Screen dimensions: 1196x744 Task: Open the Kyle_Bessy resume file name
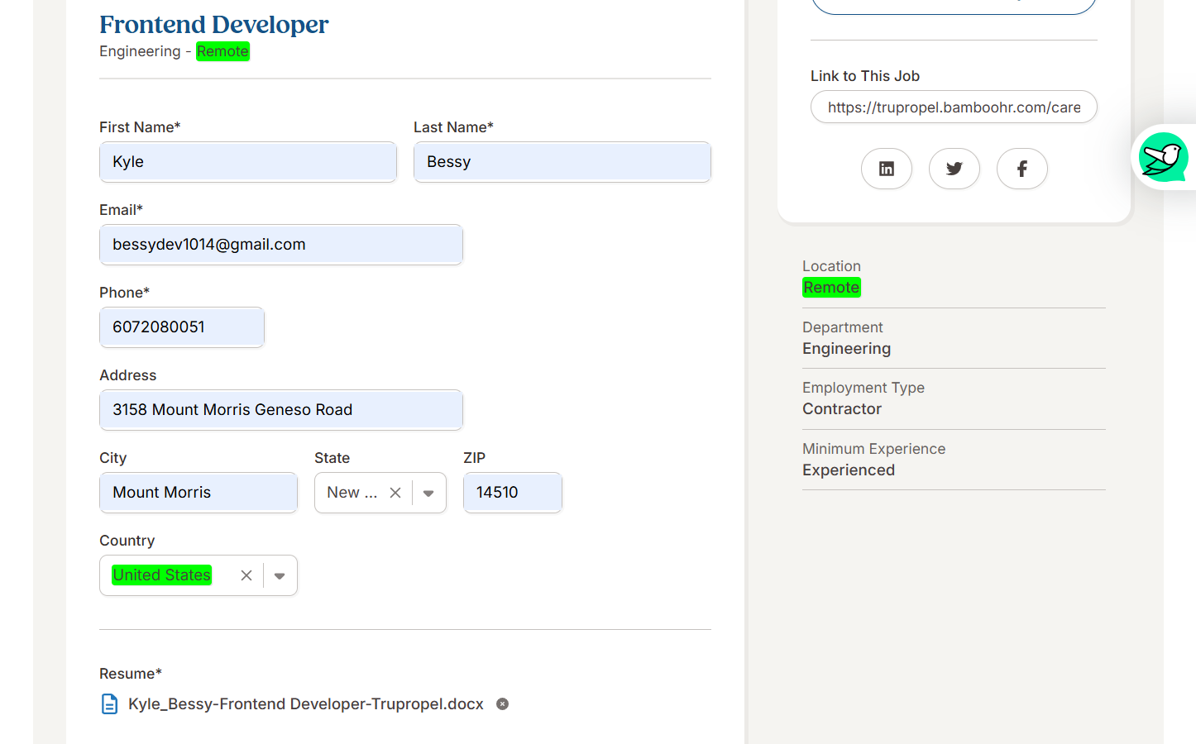[305, 704]
